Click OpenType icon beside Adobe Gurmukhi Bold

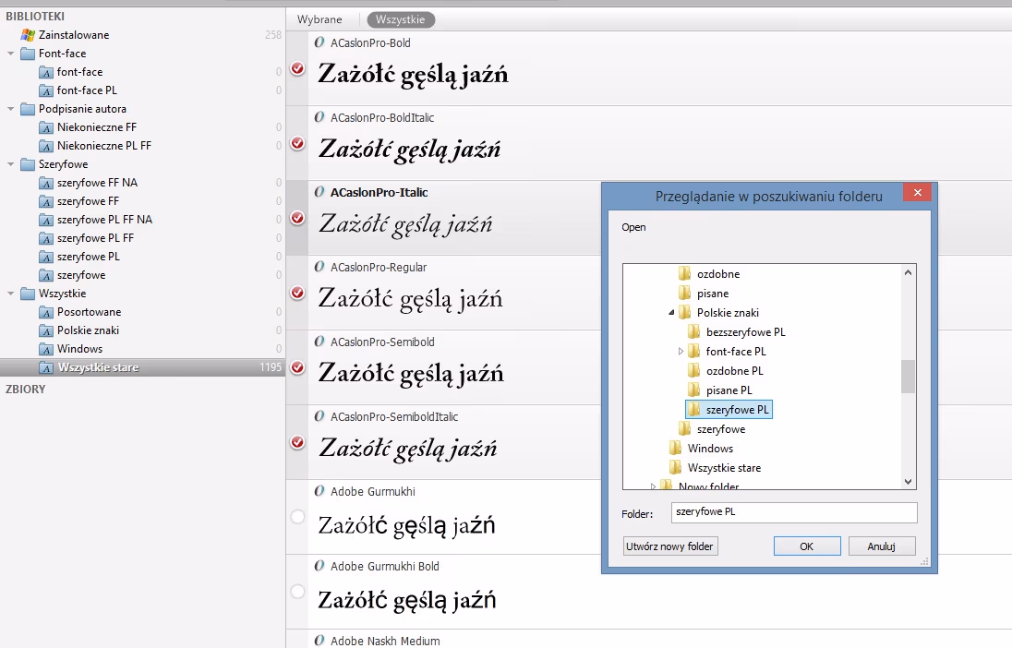(319, 566)
